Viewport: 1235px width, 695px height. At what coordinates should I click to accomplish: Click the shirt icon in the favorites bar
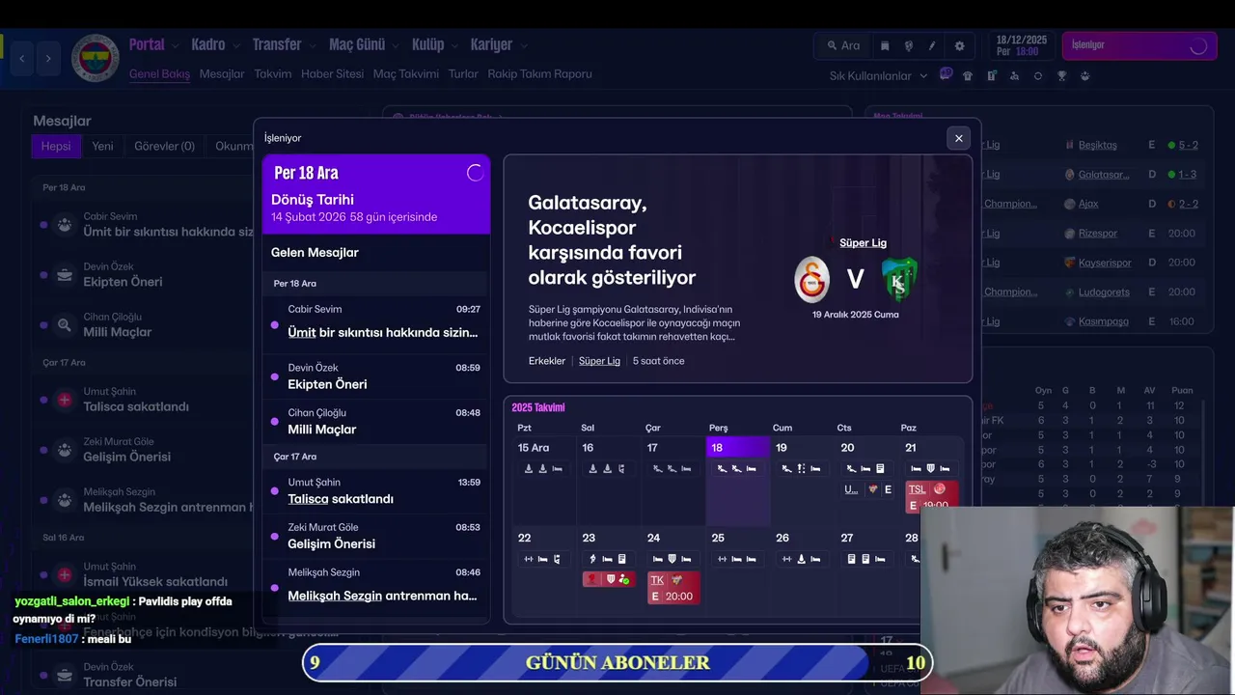point(968,75)
